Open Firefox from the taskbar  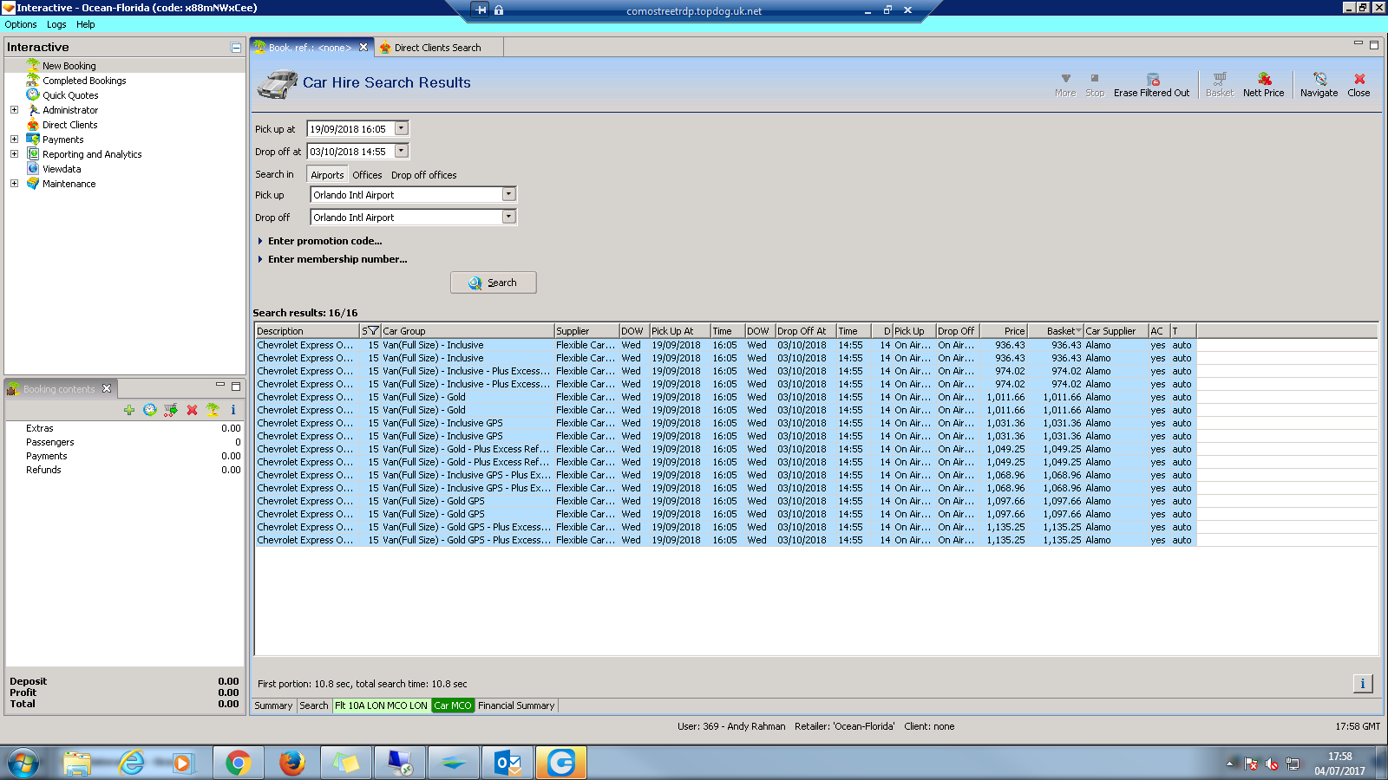click(x=292, y=763)
